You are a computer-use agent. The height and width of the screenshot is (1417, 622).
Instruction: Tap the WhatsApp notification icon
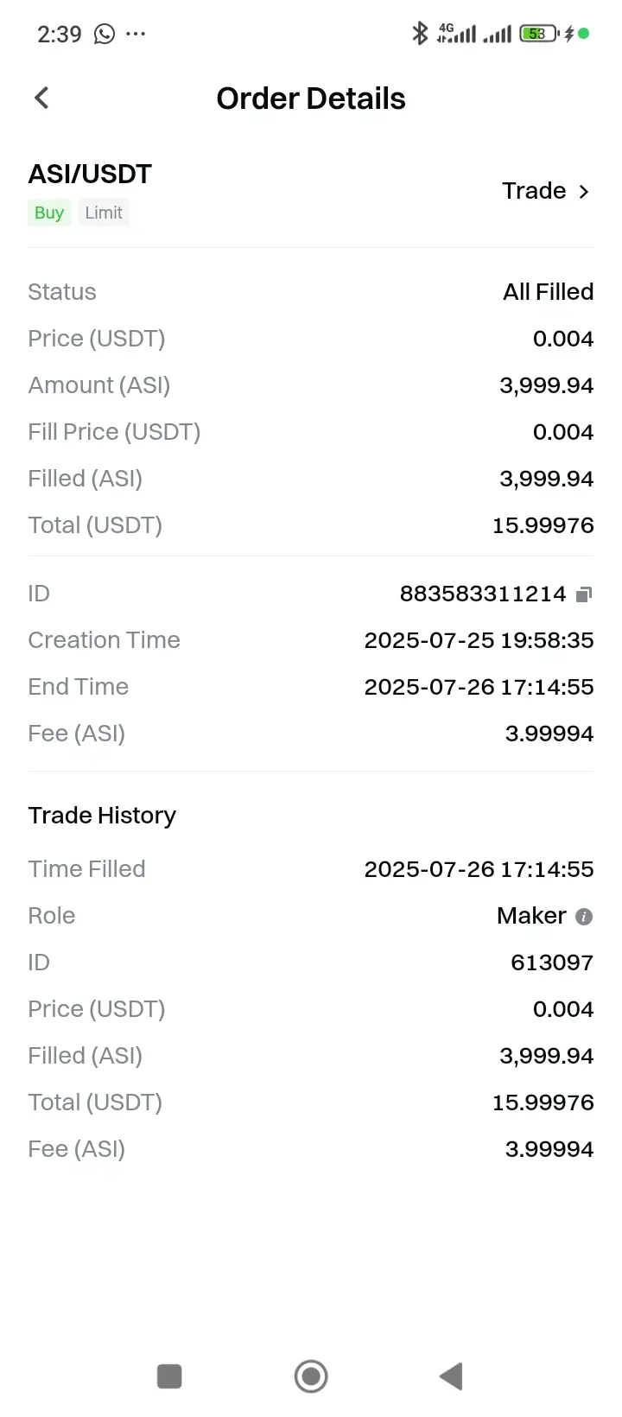(x=105, y=34)
